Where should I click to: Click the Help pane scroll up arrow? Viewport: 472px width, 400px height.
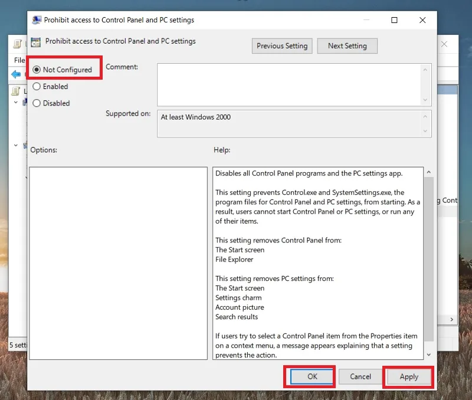pos(429,172)
